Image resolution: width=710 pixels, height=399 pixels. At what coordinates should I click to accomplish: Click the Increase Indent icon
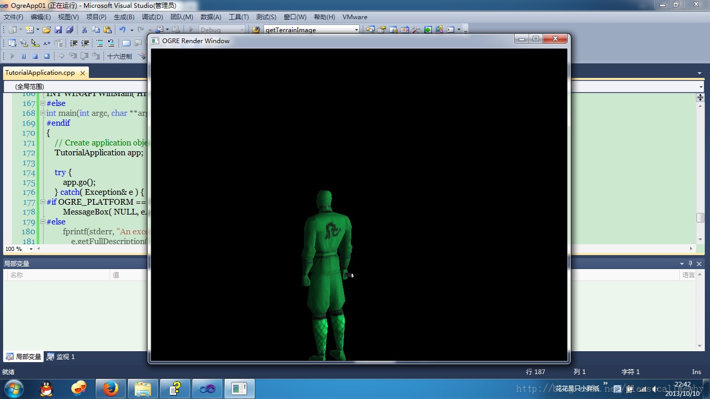[x=85, y=43]
